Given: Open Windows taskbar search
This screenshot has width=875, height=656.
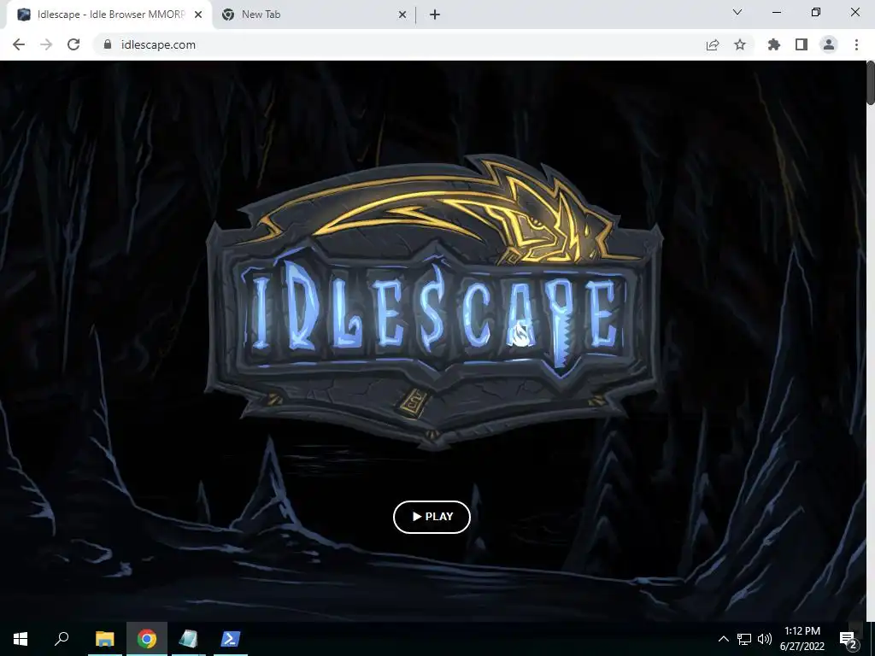Looking at the screenshot, I should coord(62,639).
